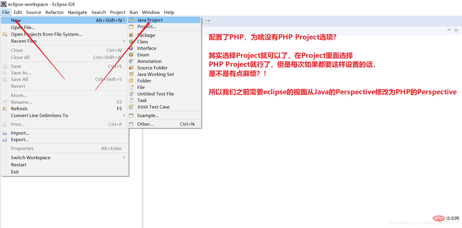This screenshot has width=462, height=228.
Task: Click the Java Project icon in New submenu
Action: tap(131, 20)
